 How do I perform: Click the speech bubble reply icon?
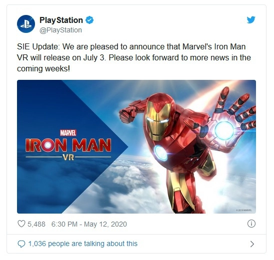pos(21,244)
